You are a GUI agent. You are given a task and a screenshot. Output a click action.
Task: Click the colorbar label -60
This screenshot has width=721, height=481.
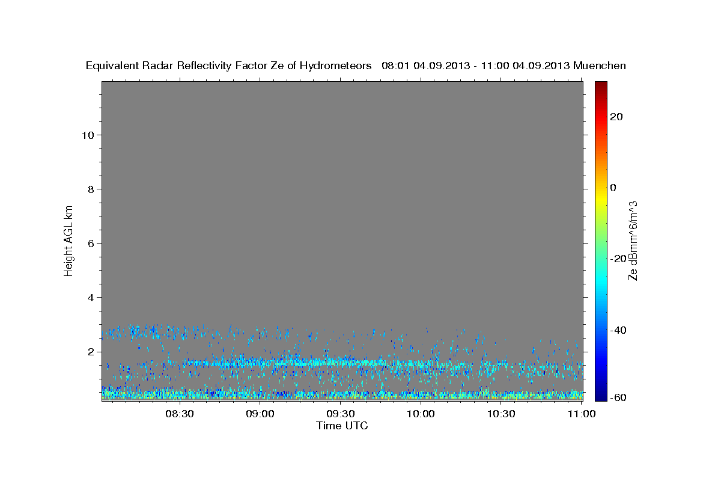click(x=619, y=396)
